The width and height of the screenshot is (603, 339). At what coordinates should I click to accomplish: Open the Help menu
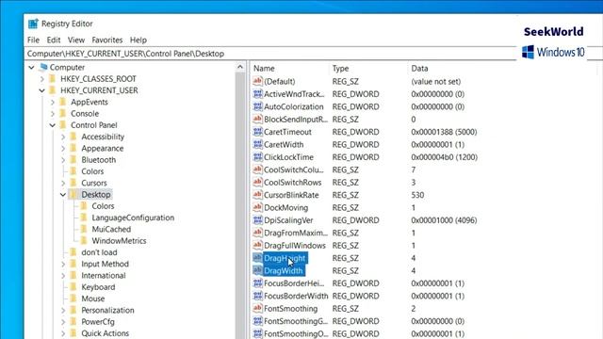pos(139,40)
